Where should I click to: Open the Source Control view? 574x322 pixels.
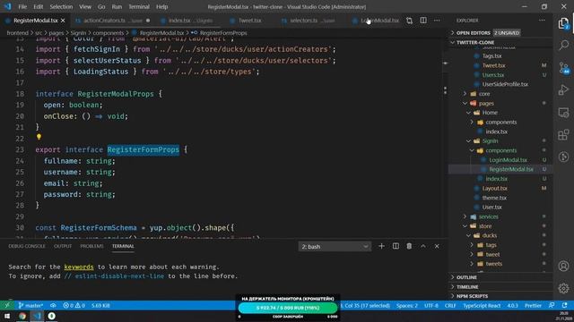[x=564, y=68]
